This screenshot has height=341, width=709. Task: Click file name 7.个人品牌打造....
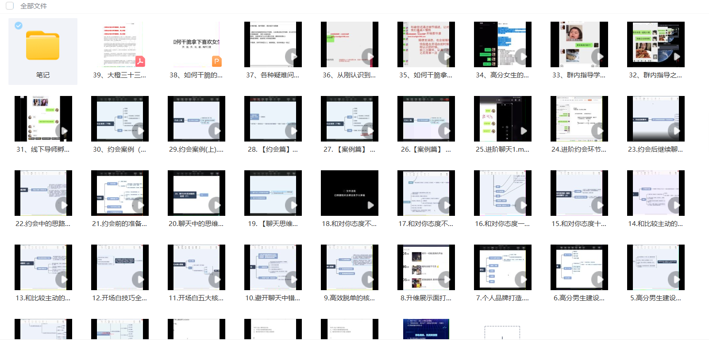502,298
